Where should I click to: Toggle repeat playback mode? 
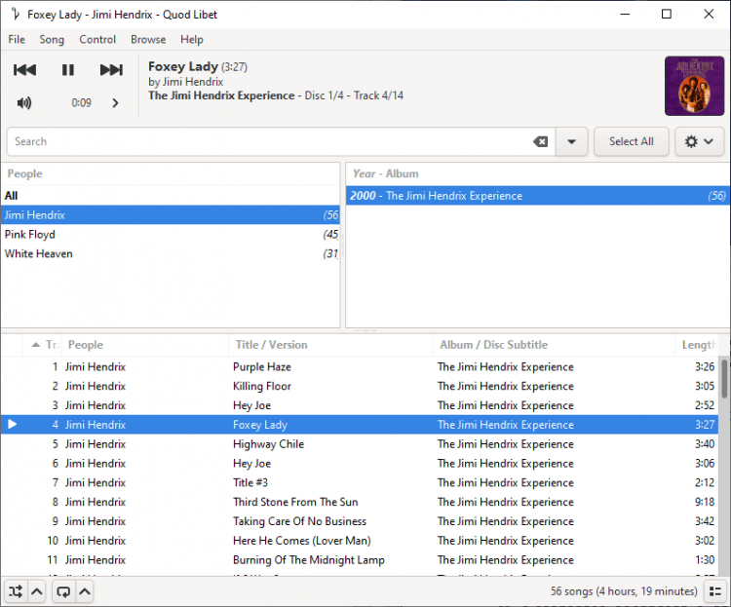tap(63, 591)
